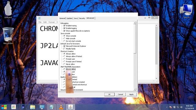
Task: Click Notepad horizontal scroll left arrow
Action: tap(39, 81)
